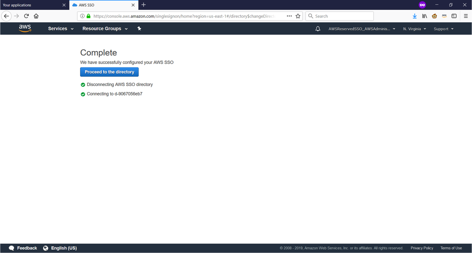Screen dimensions: 472x253
Task: Go back with the browser back arrow
Action: point(6,16)
